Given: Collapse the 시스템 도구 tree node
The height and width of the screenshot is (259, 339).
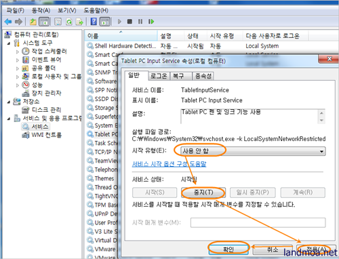Looking at the screenshot, I should [x=9, y=43].
